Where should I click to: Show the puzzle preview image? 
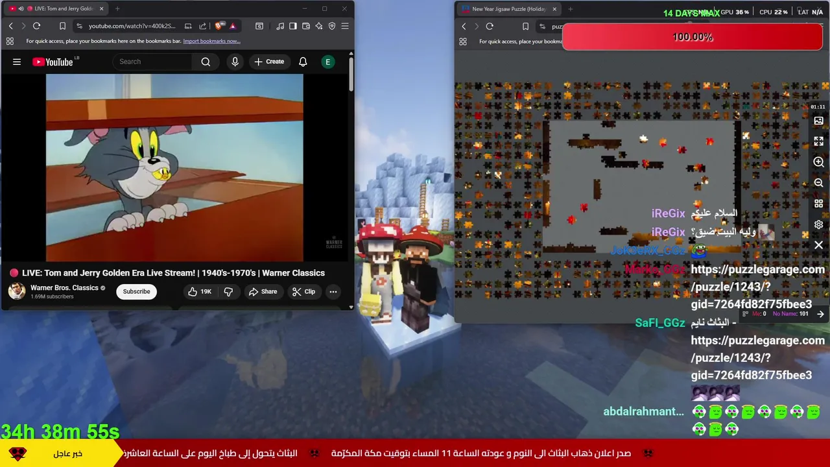tap(818, 121)
